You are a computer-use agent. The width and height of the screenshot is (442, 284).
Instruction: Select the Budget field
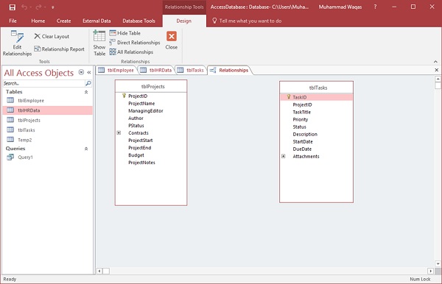pyautogui.click(x=136, y=155)
